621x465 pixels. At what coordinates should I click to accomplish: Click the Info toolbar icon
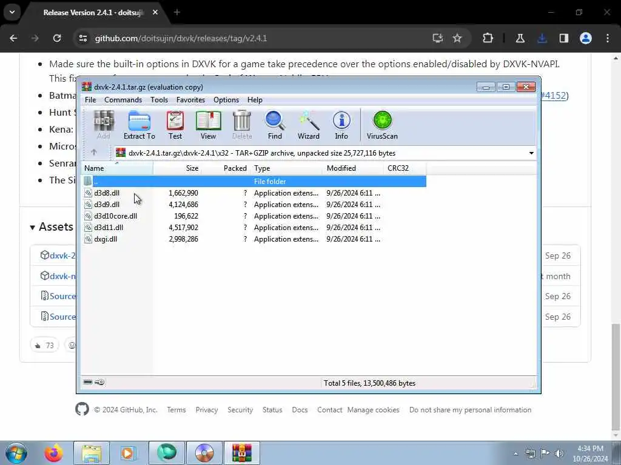tap(341, 125)
